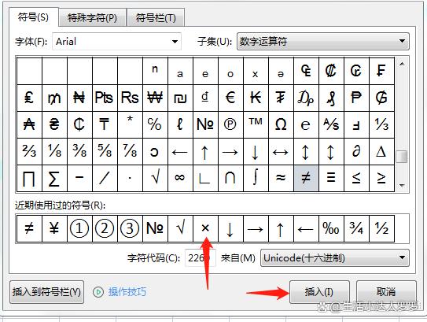The height and width of the screenshot is (322, 427).
Task: Open the Unicode source dropdown
Action: point(335,257)
